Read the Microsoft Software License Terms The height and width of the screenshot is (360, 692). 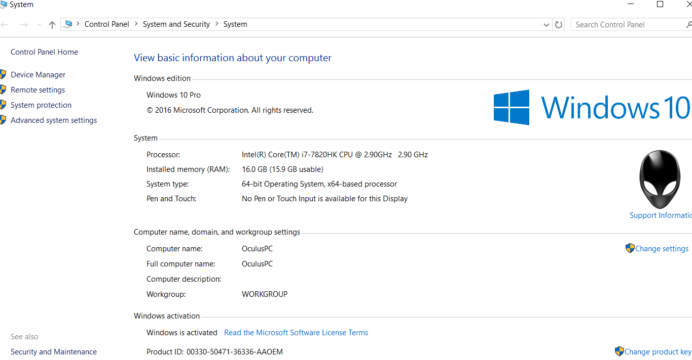point(296,333)
